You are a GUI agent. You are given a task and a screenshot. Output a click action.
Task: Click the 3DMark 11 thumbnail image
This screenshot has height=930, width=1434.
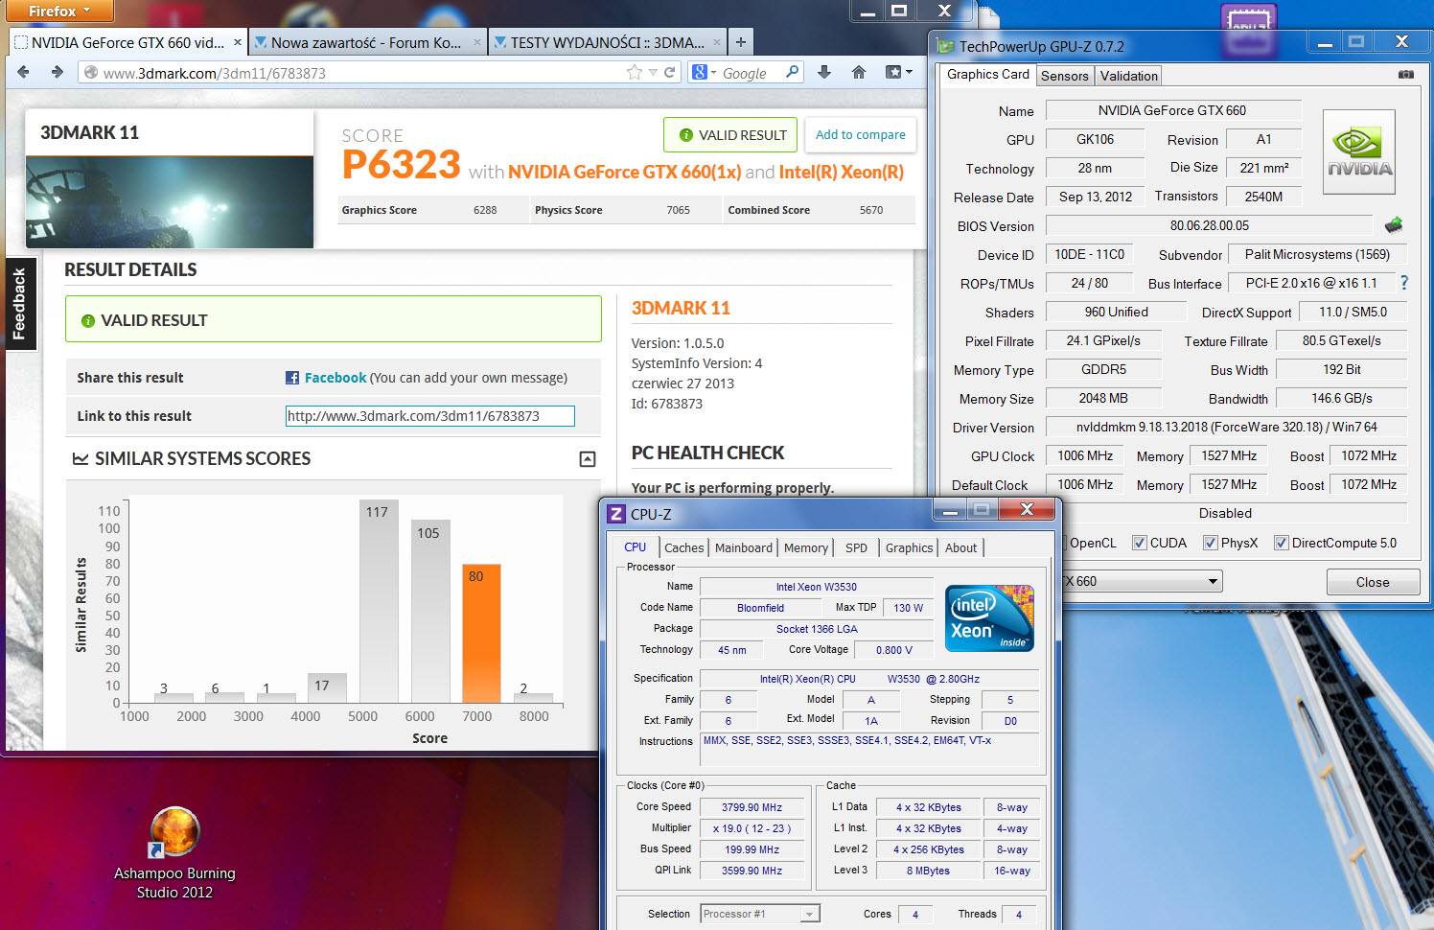point(170,202)
